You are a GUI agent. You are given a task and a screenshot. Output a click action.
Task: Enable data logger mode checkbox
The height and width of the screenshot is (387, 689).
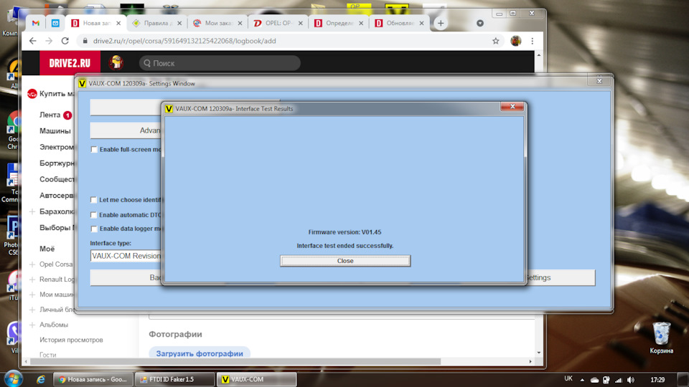(93, 229)
